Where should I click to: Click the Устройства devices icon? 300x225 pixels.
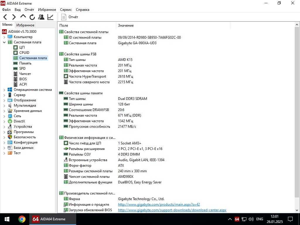pos(10,127)
